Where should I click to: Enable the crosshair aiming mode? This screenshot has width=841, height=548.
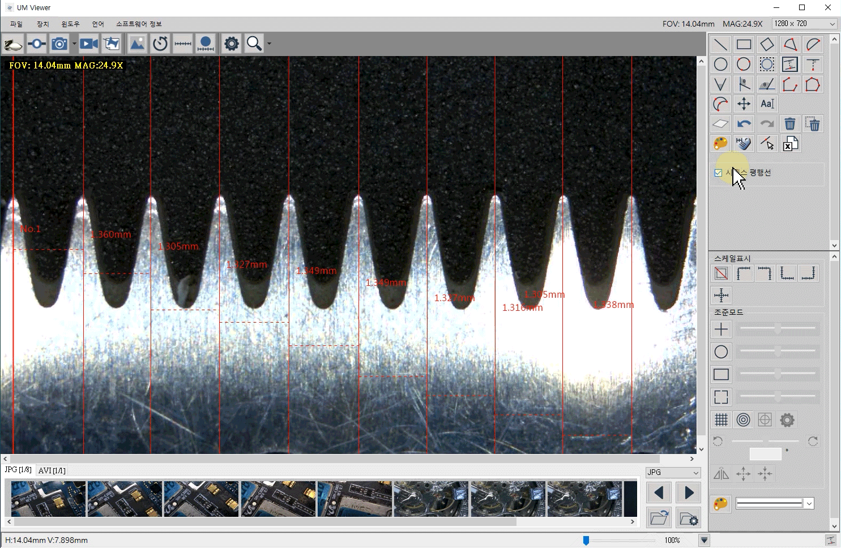point(721,329)
